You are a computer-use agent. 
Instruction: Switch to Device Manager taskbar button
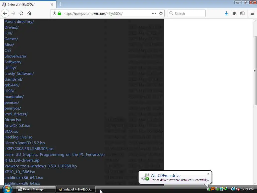[35, 189]
